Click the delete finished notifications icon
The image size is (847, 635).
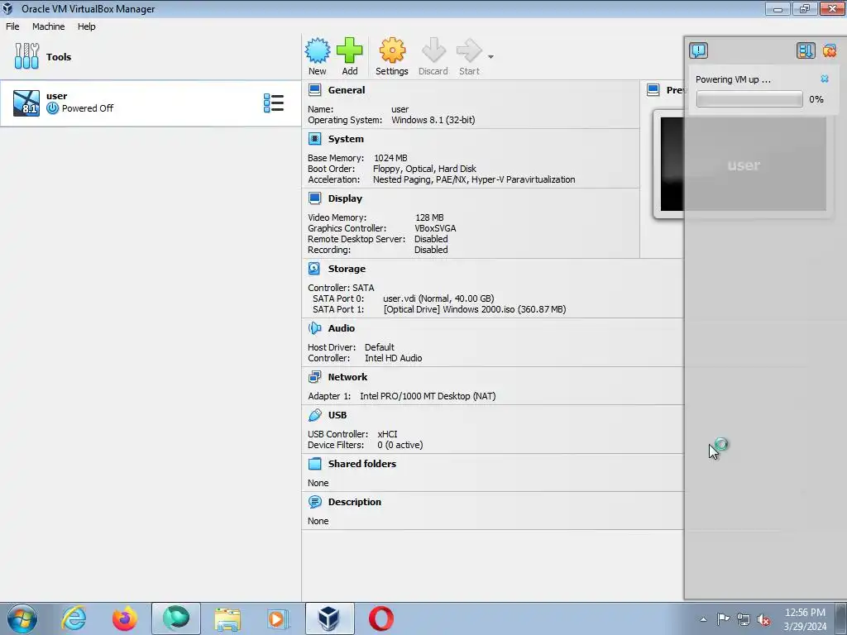coord(829,50)
